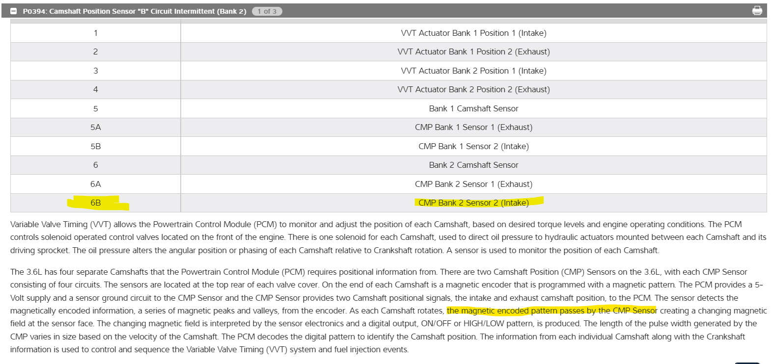Click the highlighted CMP Bank 2 Sensor 2 (Intake) cell

(473, 203)
